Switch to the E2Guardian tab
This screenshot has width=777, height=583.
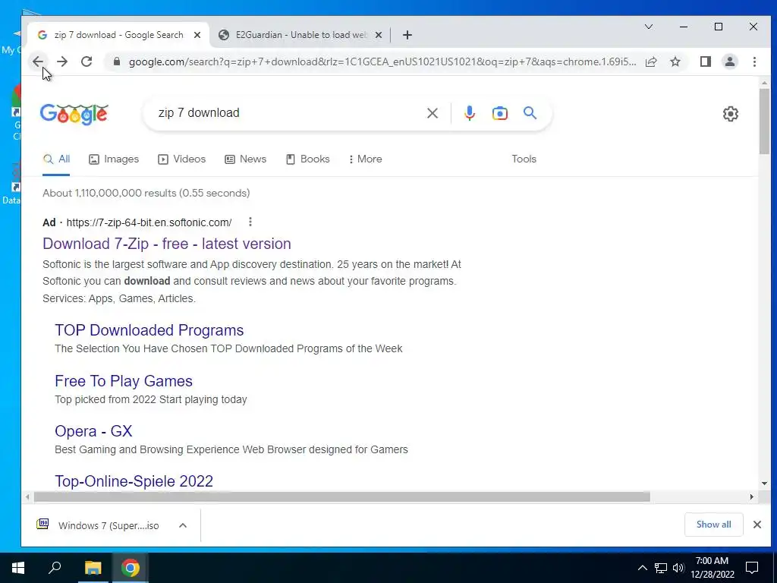299,35
